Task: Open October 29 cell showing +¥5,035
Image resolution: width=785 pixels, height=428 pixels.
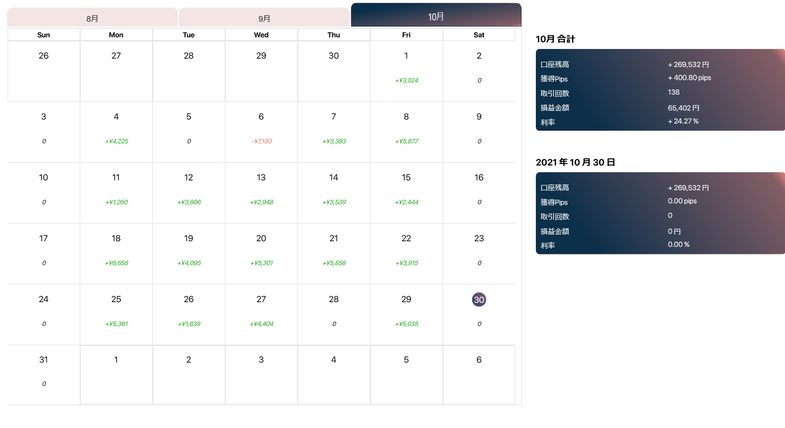Action: pyautogui.click(x=406, y=315)
